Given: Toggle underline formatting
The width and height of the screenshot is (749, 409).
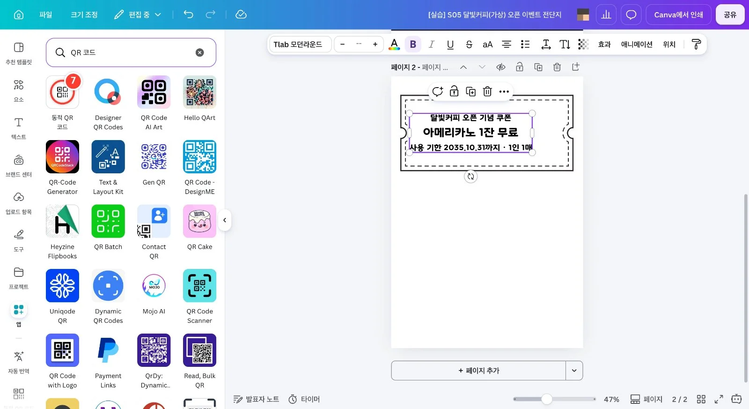Looking at the screenshot, I should click(450, 44).
